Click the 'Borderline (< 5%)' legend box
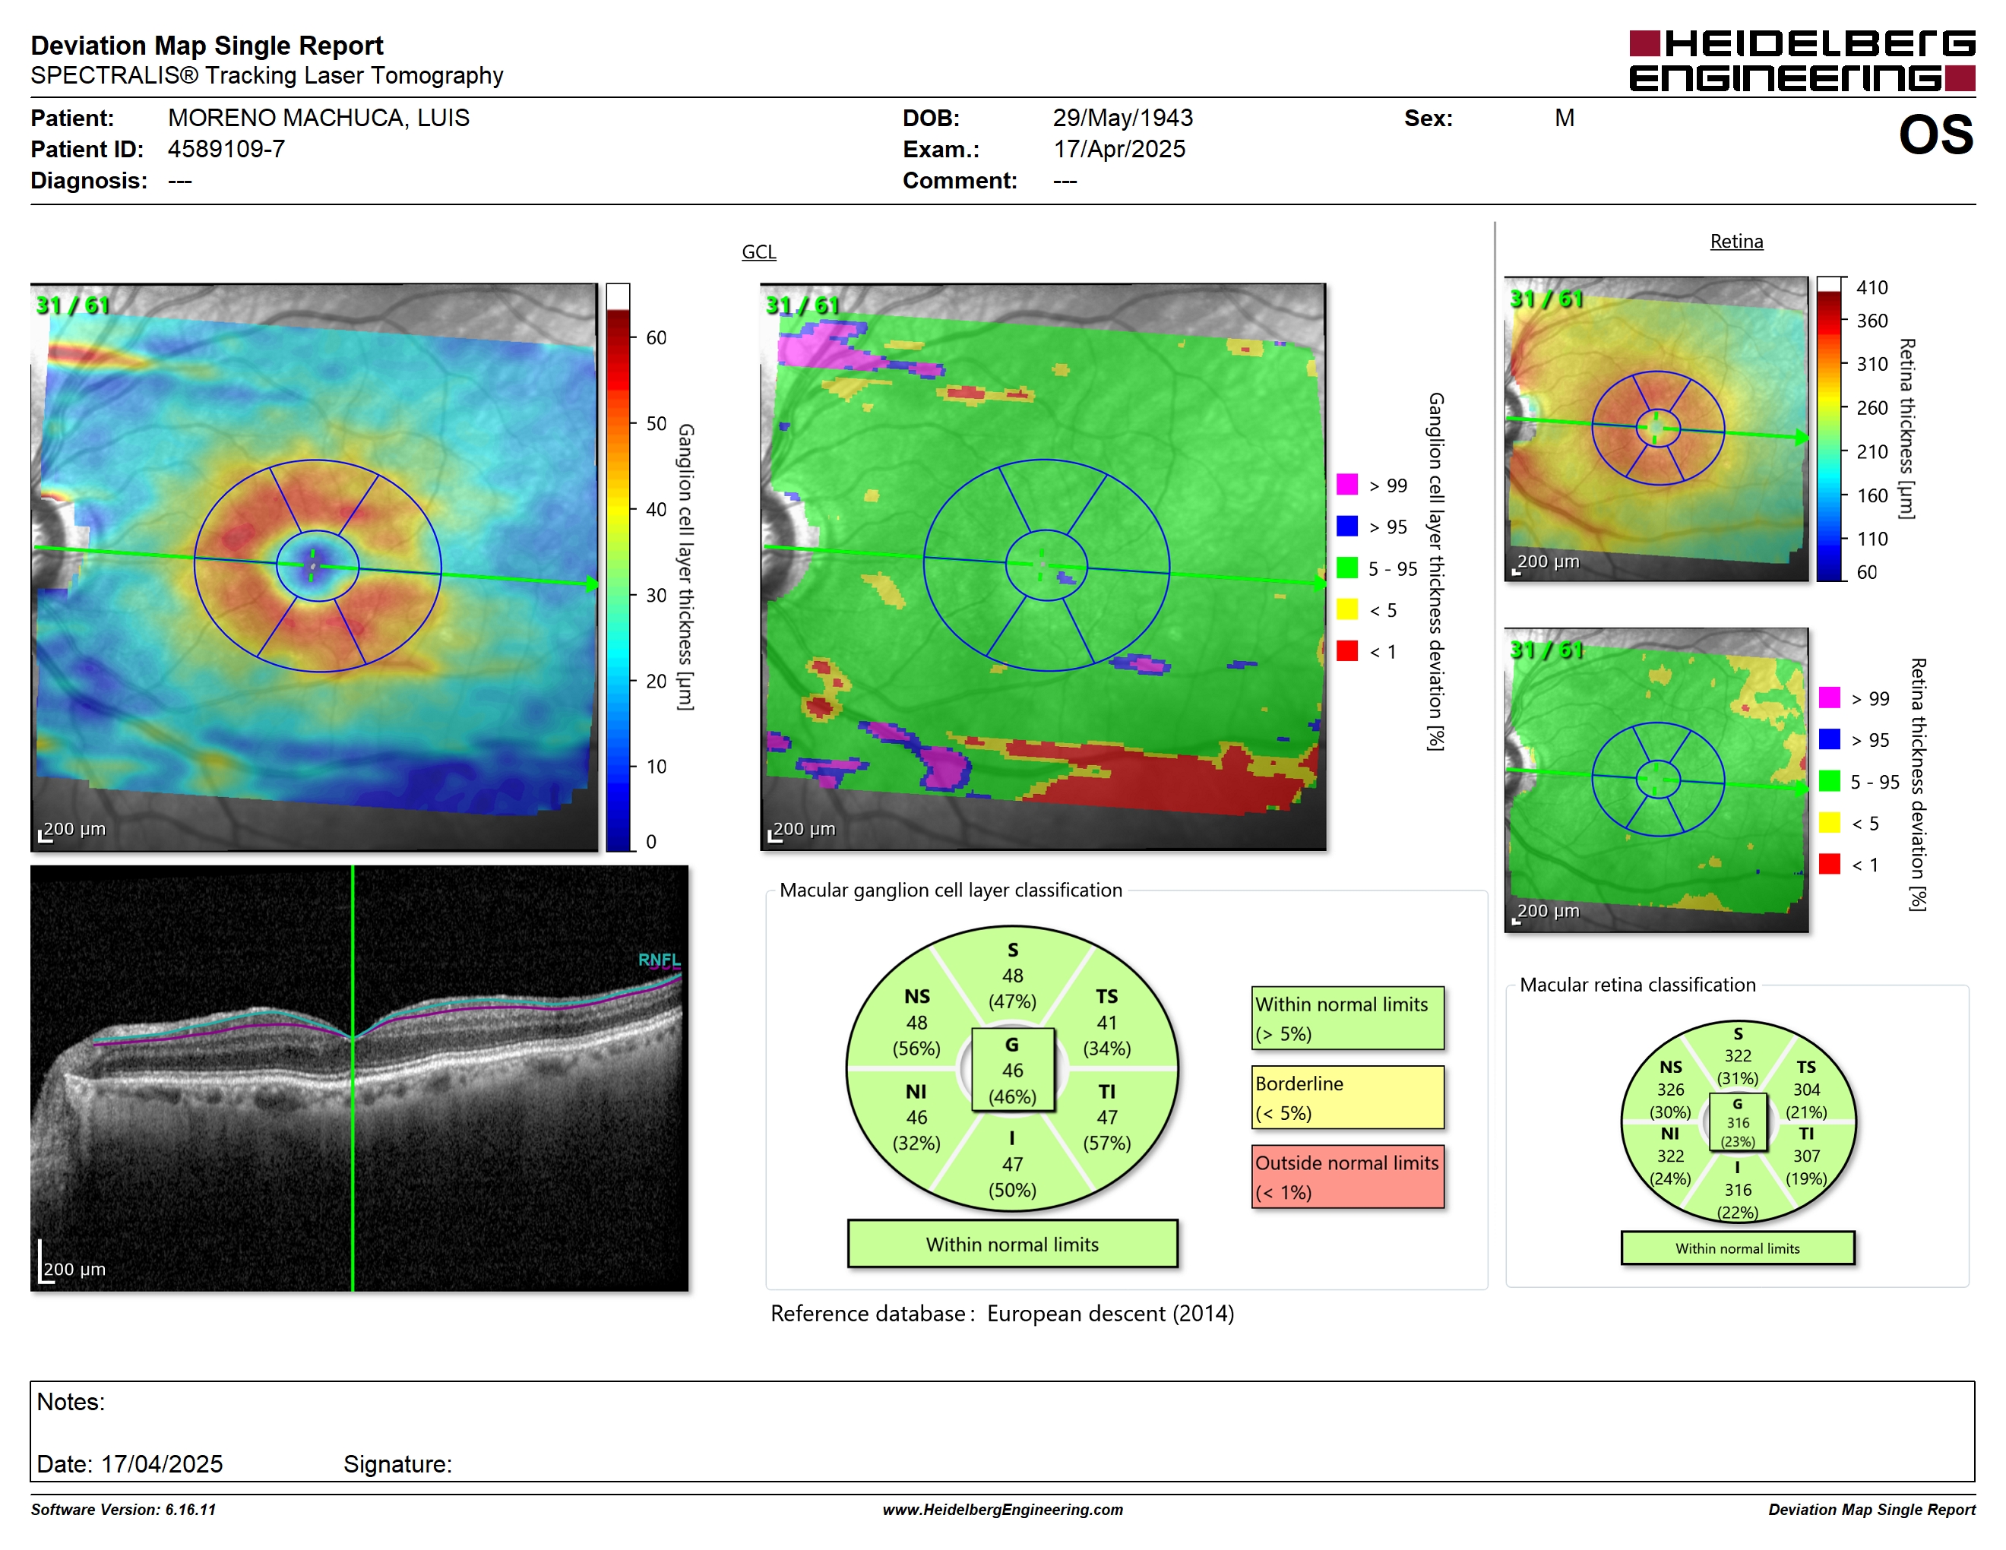This screenshot has height=1550, width=2006. 1346,1097
